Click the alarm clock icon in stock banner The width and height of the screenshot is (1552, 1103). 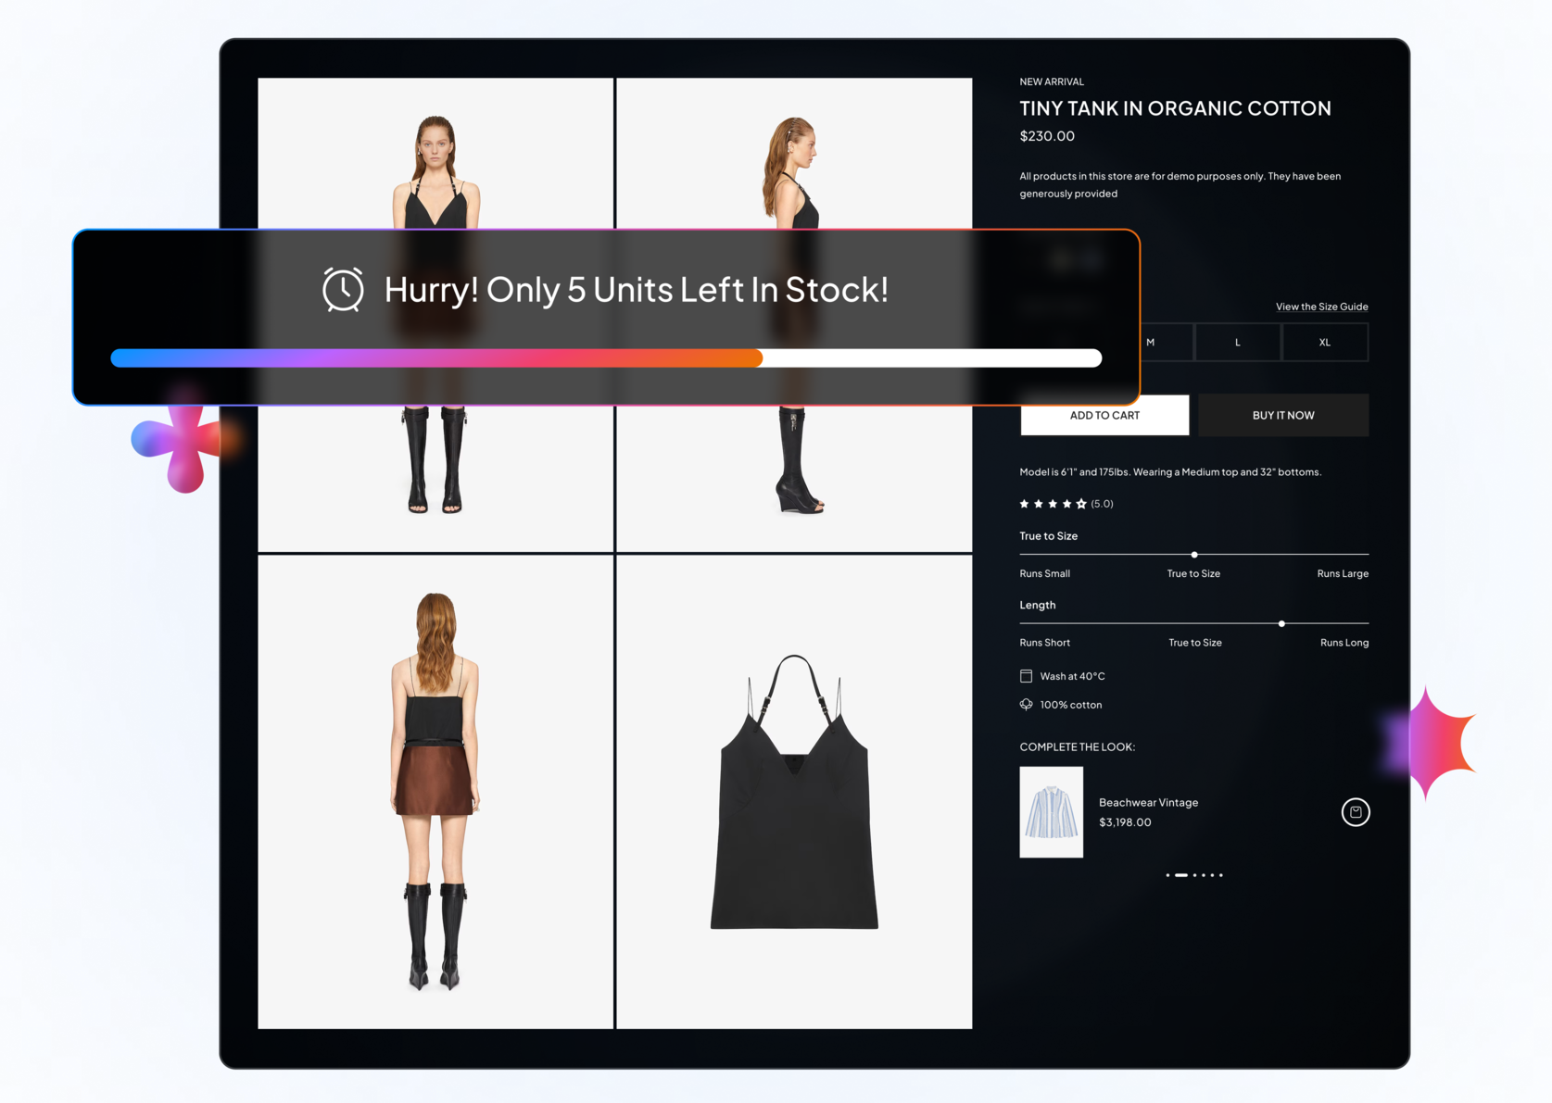[343, 290]
